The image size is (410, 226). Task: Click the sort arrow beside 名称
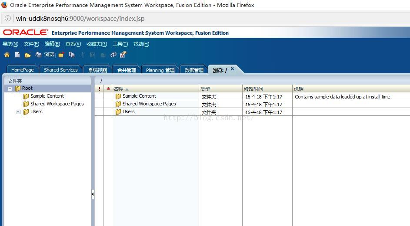pos(127,89)
